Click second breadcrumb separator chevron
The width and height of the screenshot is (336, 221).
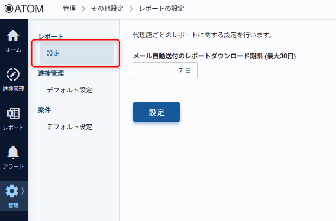[131, 9]
